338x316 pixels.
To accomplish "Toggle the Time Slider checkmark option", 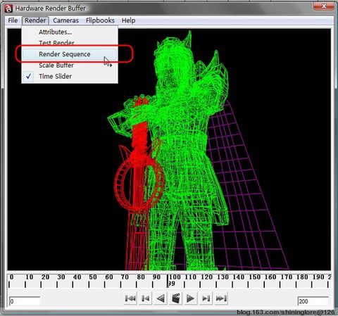I will (70, 77).
